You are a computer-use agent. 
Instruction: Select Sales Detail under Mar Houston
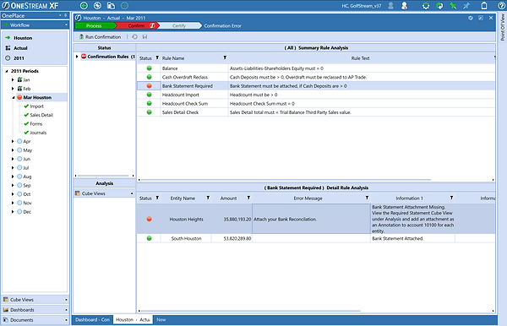(x=41, y=115)
